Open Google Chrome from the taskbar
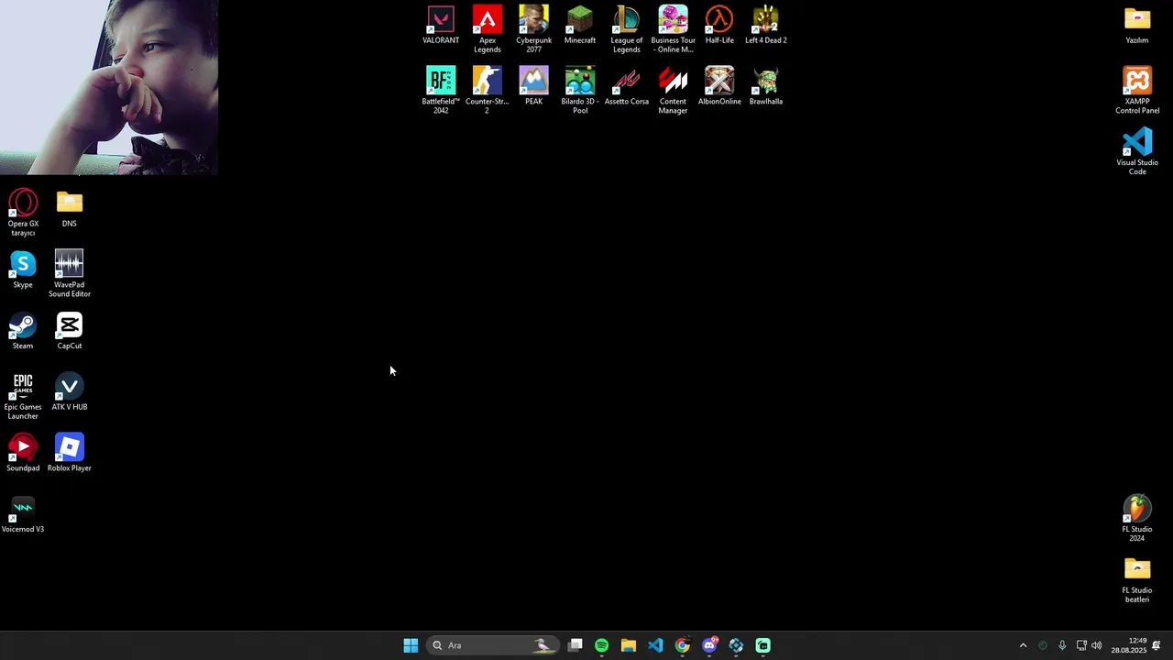This screenshot has width=1173, height=660. click(x=682, y=645)
